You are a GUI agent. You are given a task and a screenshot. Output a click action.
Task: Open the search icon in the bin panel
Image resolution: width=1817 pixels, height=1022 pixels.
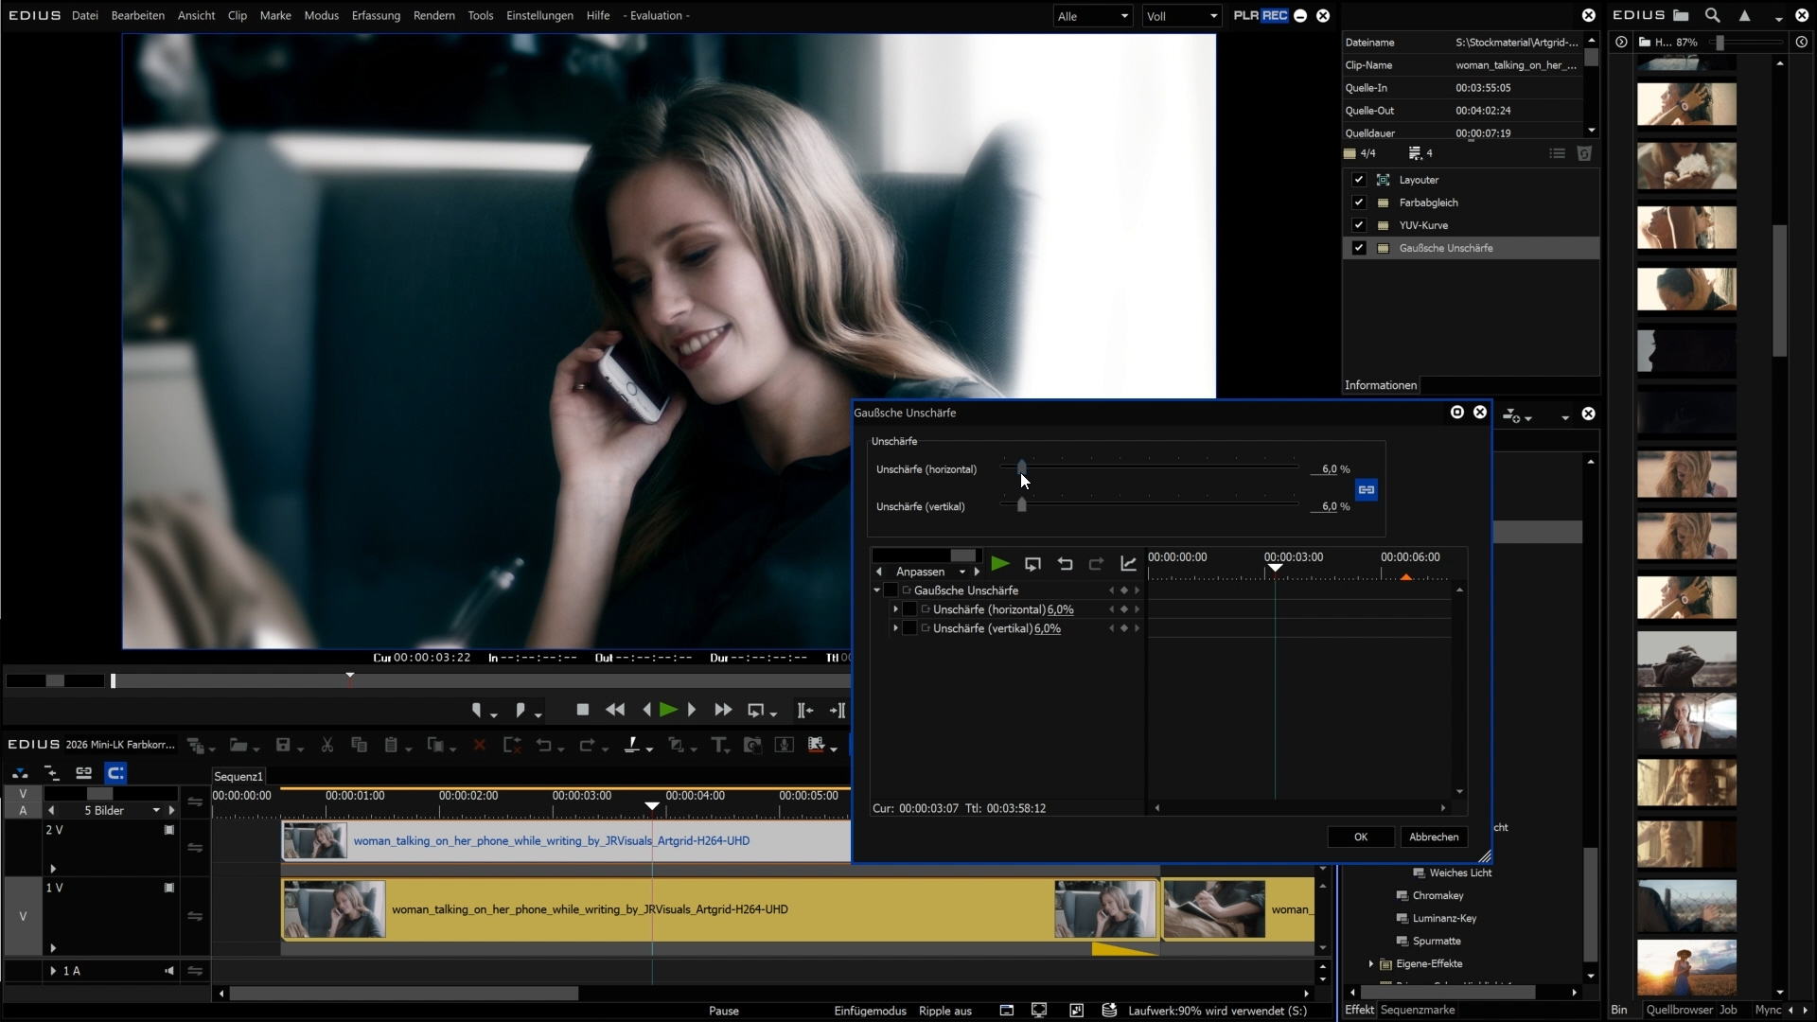[1712, 15]
